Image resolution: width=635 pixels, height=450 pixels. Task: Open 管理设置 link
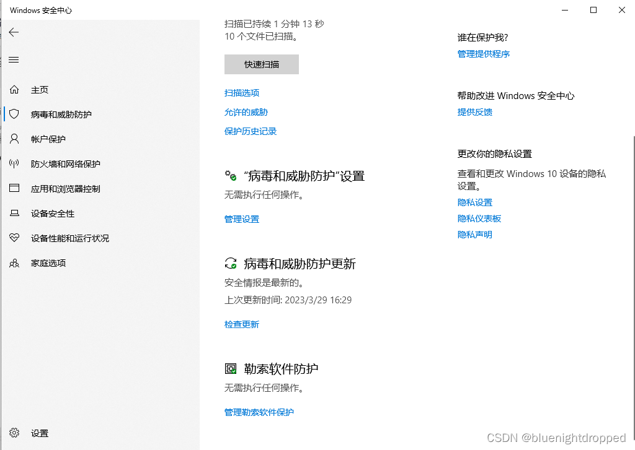tap(242, 219)
